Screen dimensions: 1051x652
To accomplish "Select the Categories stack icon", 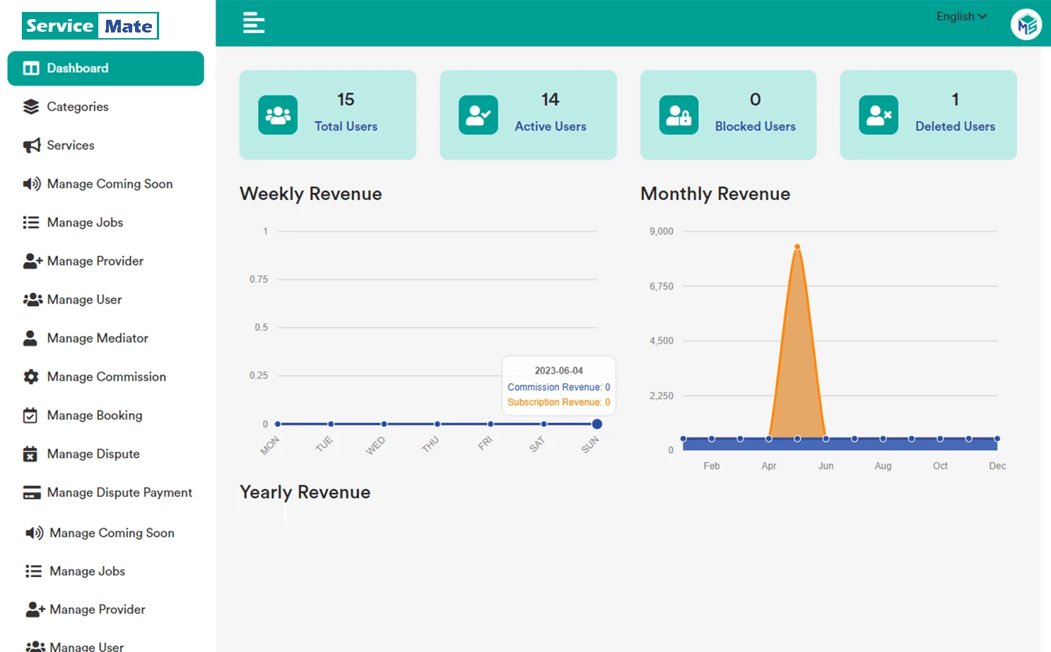I will coord(31,107).
